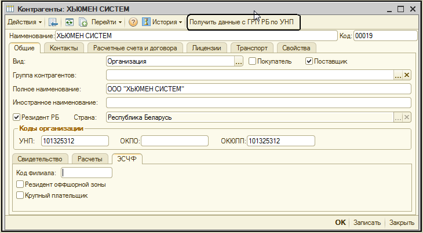Click ellipsis button of Группа контрагентов field
Image resolution: width=423 pixels, height=233 pixels.
pyautogui.click(x=398, y=75)
